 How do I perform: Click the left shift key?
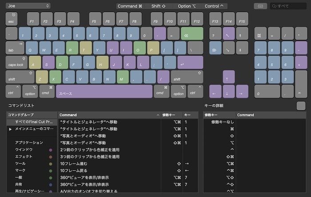tap(20, 77)
